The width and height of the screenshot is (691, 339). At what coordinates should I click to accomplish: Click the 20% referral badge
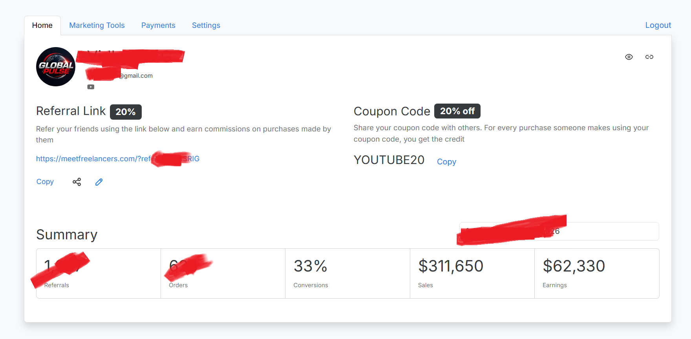click(126, 112)
